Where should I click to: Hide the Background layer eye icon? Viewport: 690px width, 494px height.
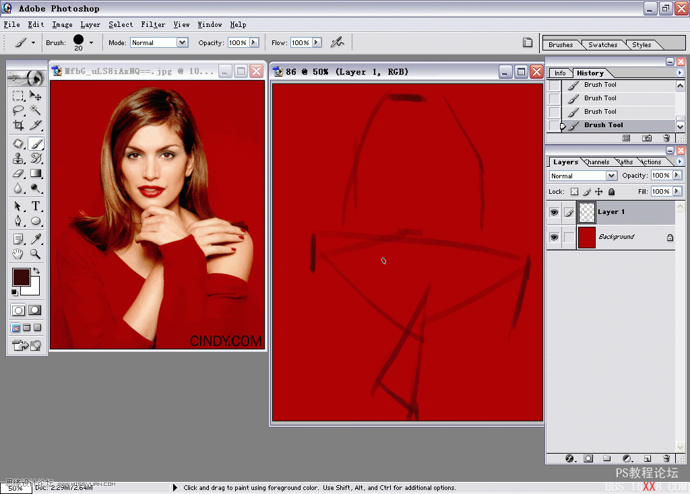(x=554, y=238)
